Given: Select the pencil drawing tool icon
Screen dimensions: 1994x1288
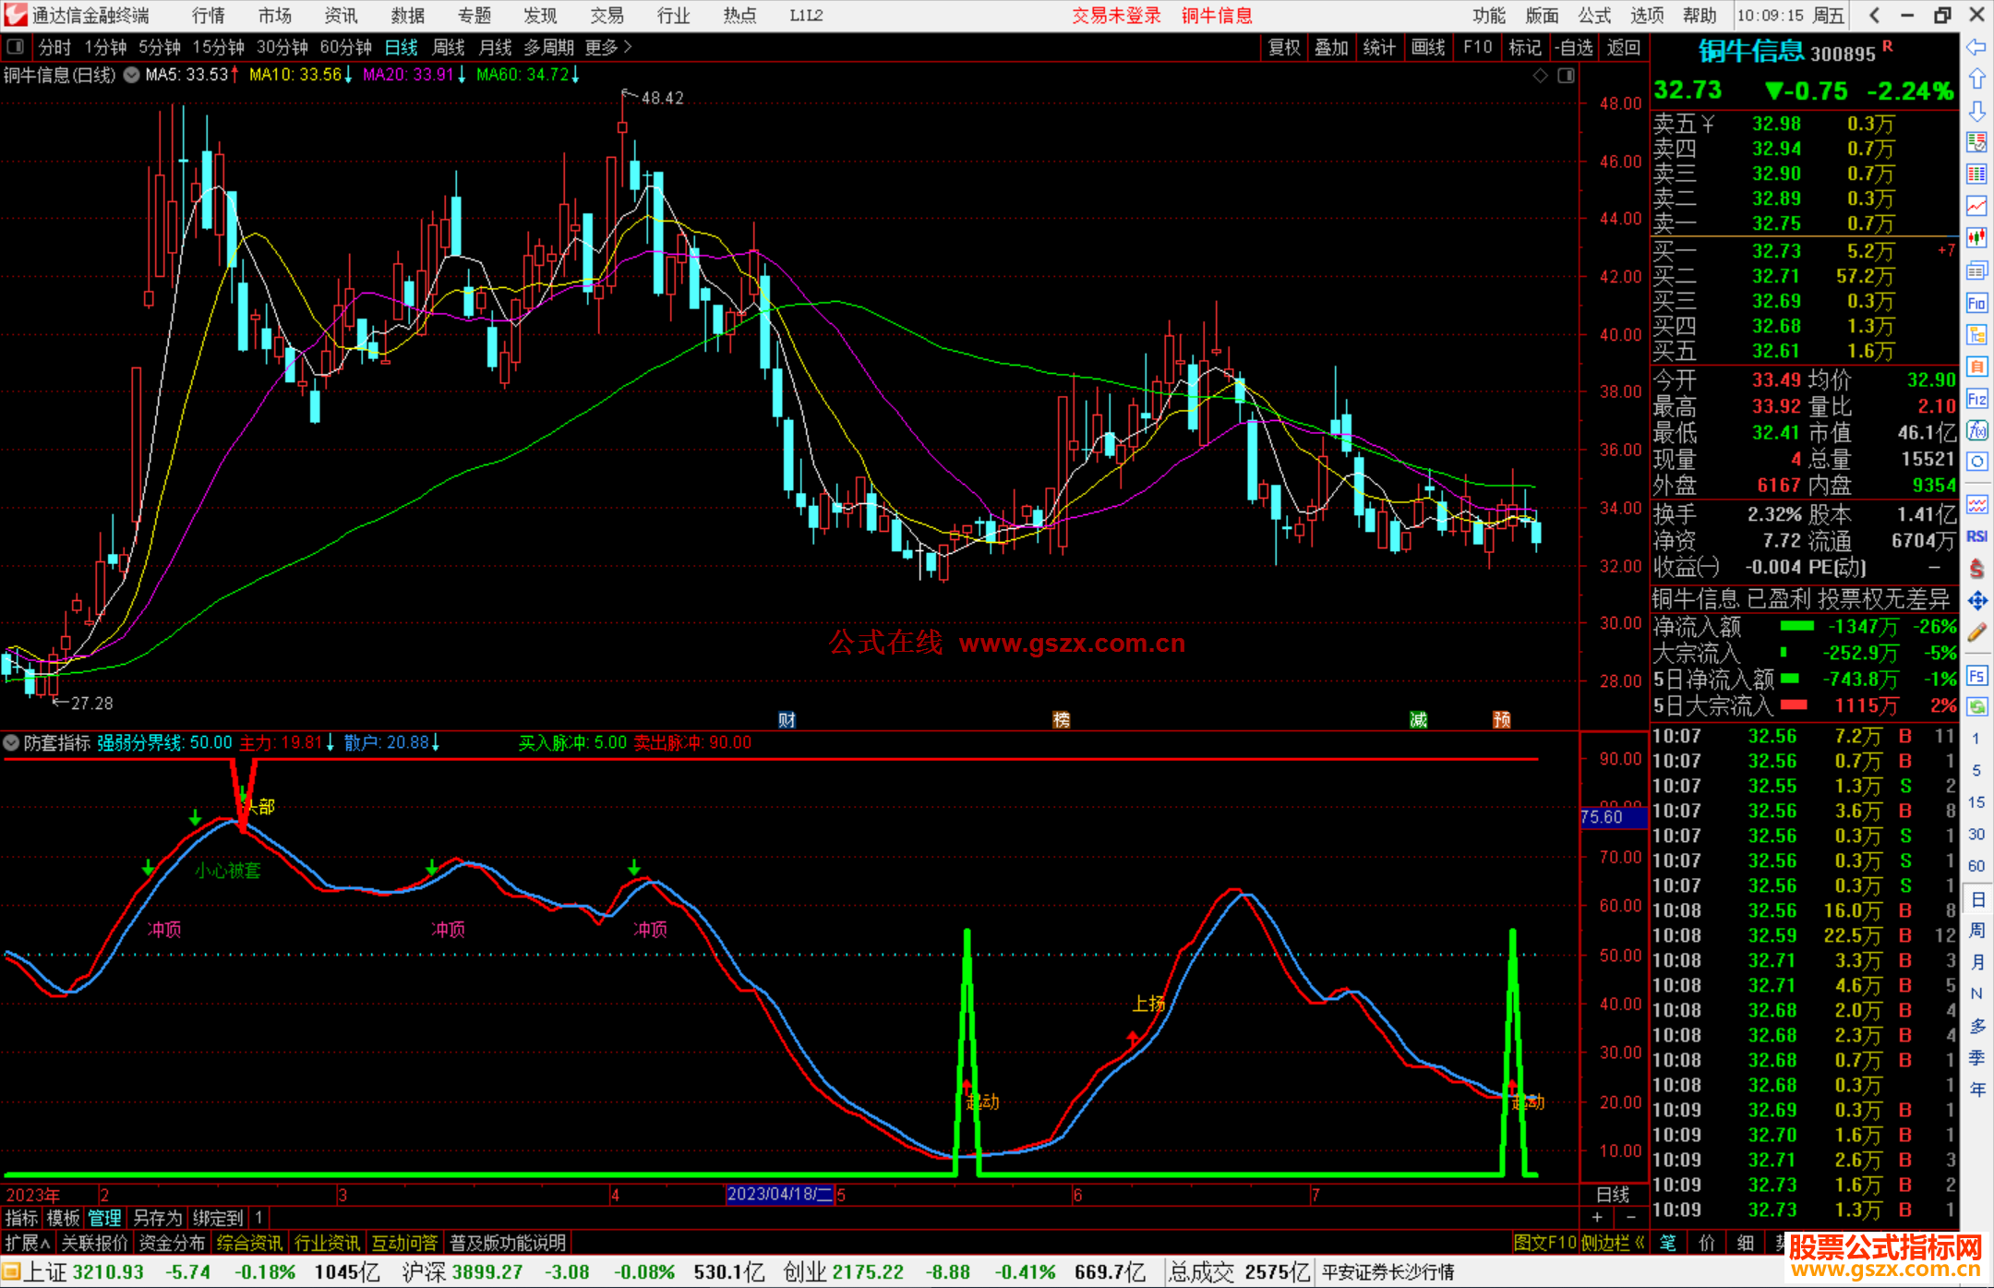Looking at the screenshot, I should [x=1976, y=633].
